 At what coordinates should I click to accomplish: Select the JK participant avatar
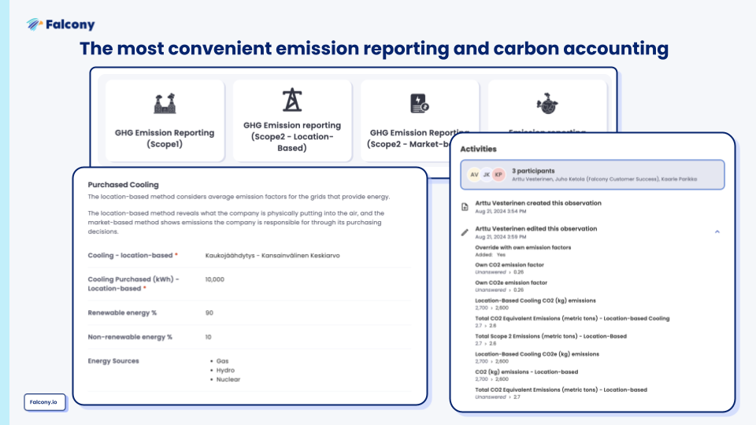tap(487, 175)
